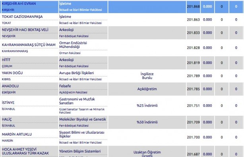This screenshot has height=157, width=244.
Task: Click Gastronomi ve Mutfak Sanatları program
Action: click(77, 101)
